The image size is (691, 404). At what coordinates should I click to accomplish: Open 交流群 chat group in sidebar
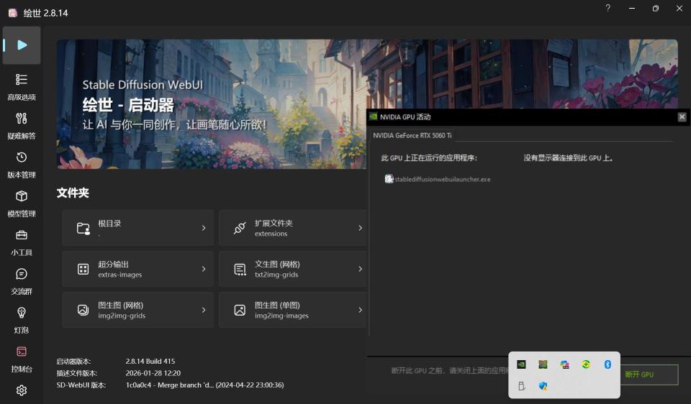point(22,281)
